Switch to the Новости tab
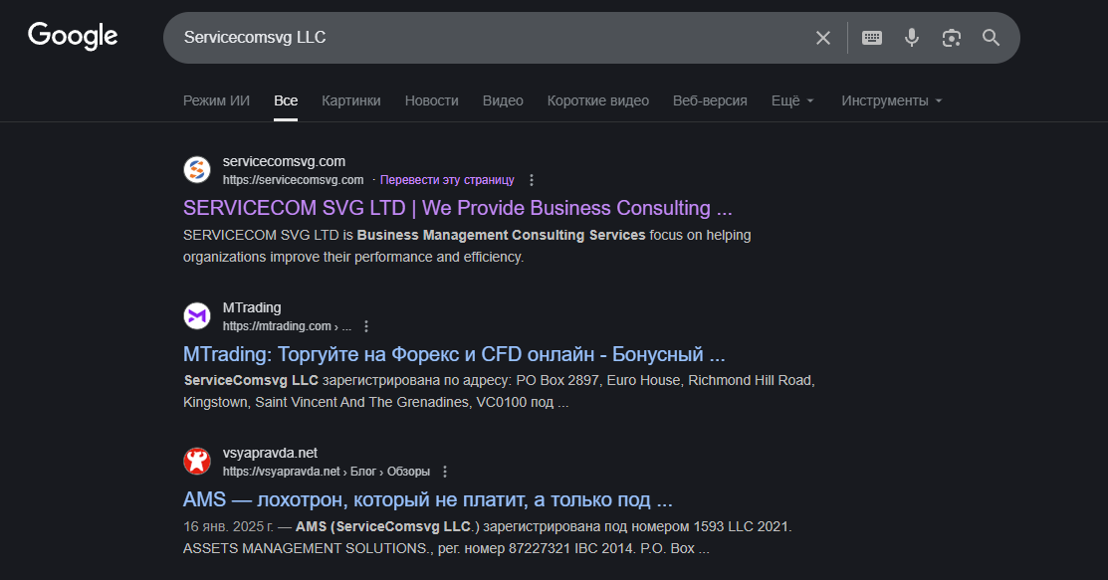 [432, 100]
